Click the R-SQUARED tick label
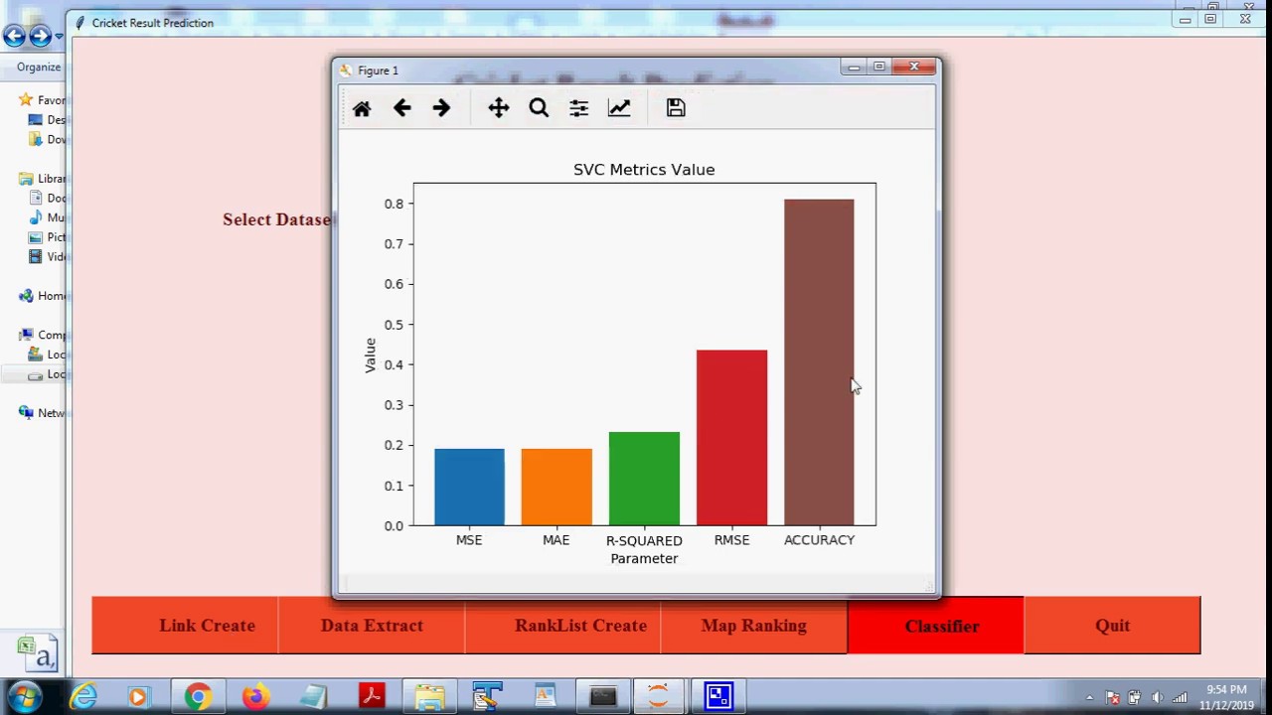The image size is (1272, 715). click(x=644, y=540)
